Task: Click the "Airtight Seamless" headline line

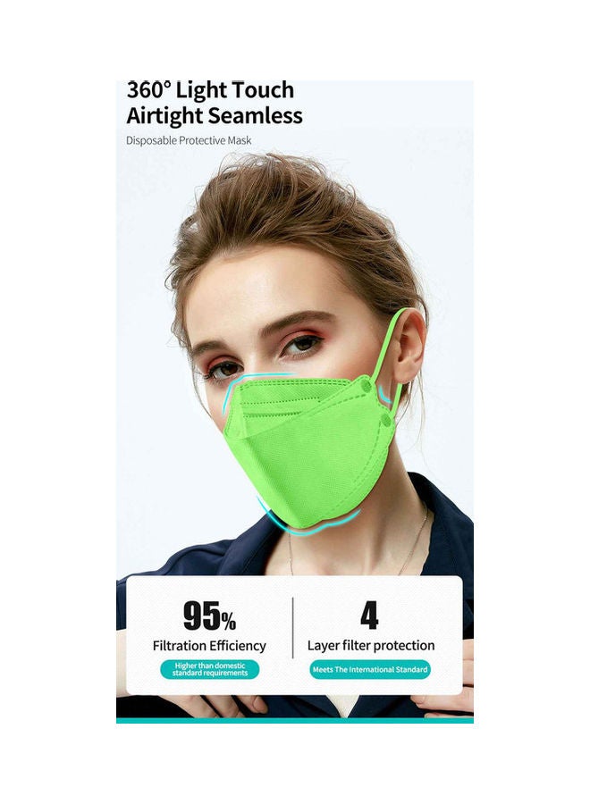Action: (215, 115)
